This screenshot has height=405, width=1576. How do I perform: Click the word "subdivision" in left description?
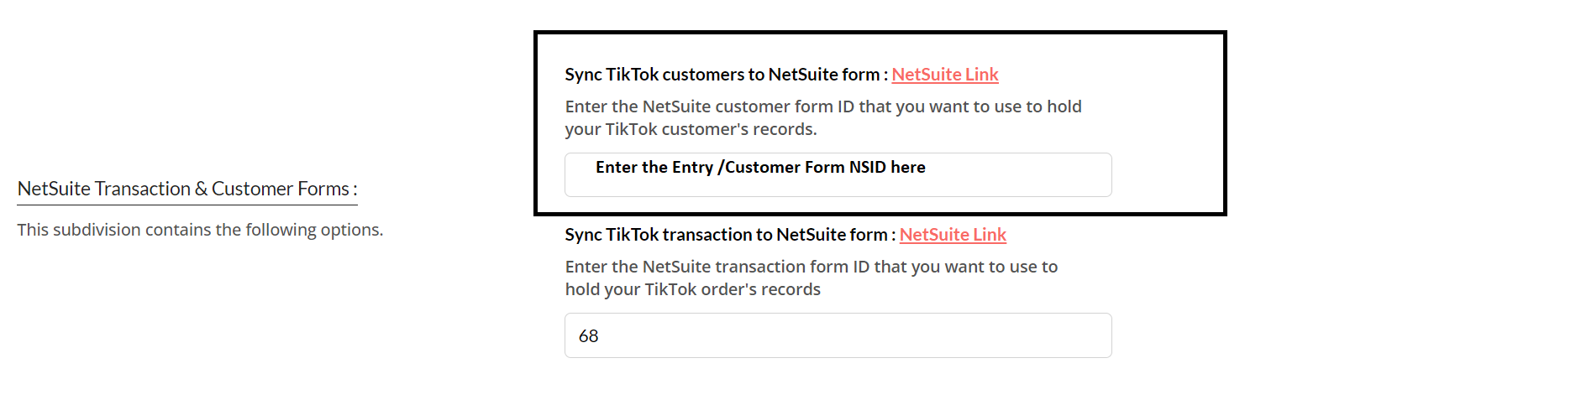[97, 230]
